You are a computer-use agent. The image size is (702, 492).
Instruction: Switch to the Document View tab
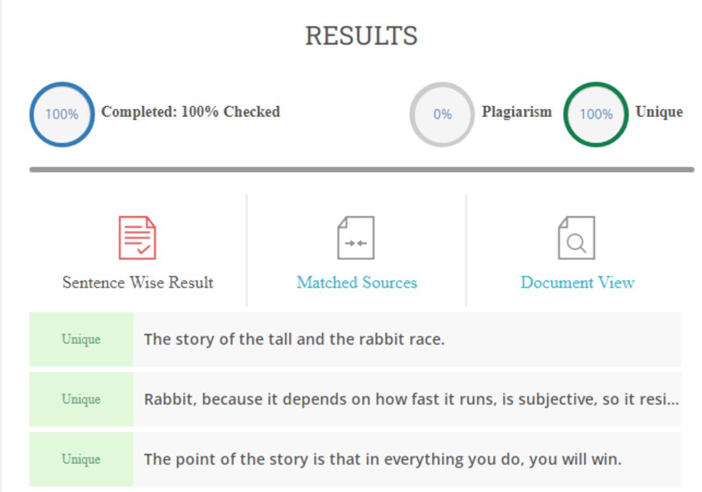577,282
